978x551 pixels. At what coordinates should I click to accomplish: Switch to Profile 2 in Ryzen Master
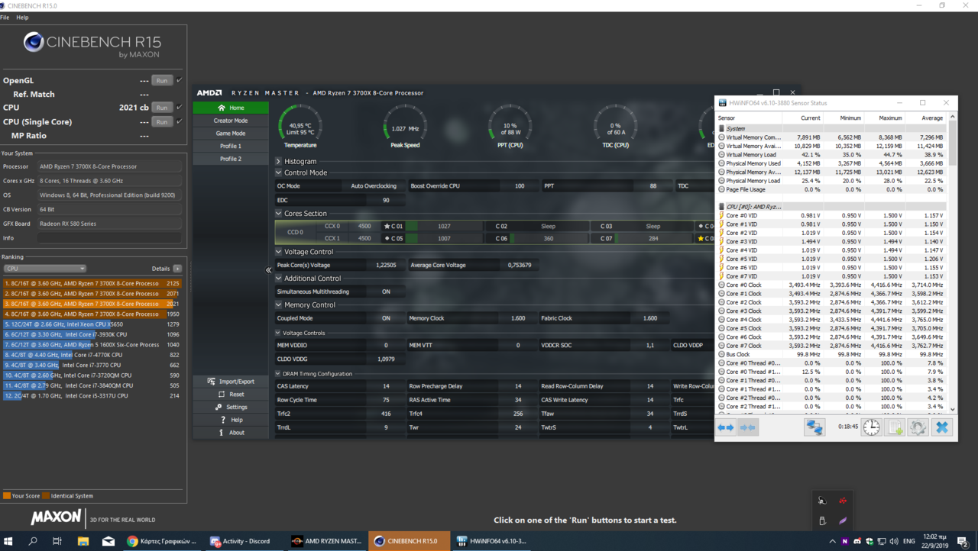pyautogui.click(x=231, y=159)
